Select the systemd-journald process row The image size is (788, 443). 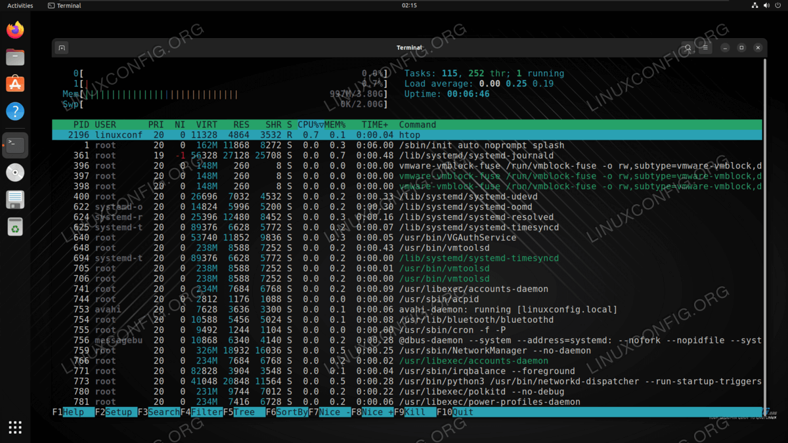pyautogui.click(x=407, y=156)
